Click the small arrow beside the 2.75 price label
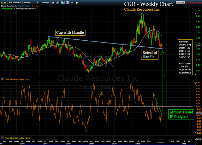Image resolution: width=202 pixels, height=145 pixels. tap(195, 14)
